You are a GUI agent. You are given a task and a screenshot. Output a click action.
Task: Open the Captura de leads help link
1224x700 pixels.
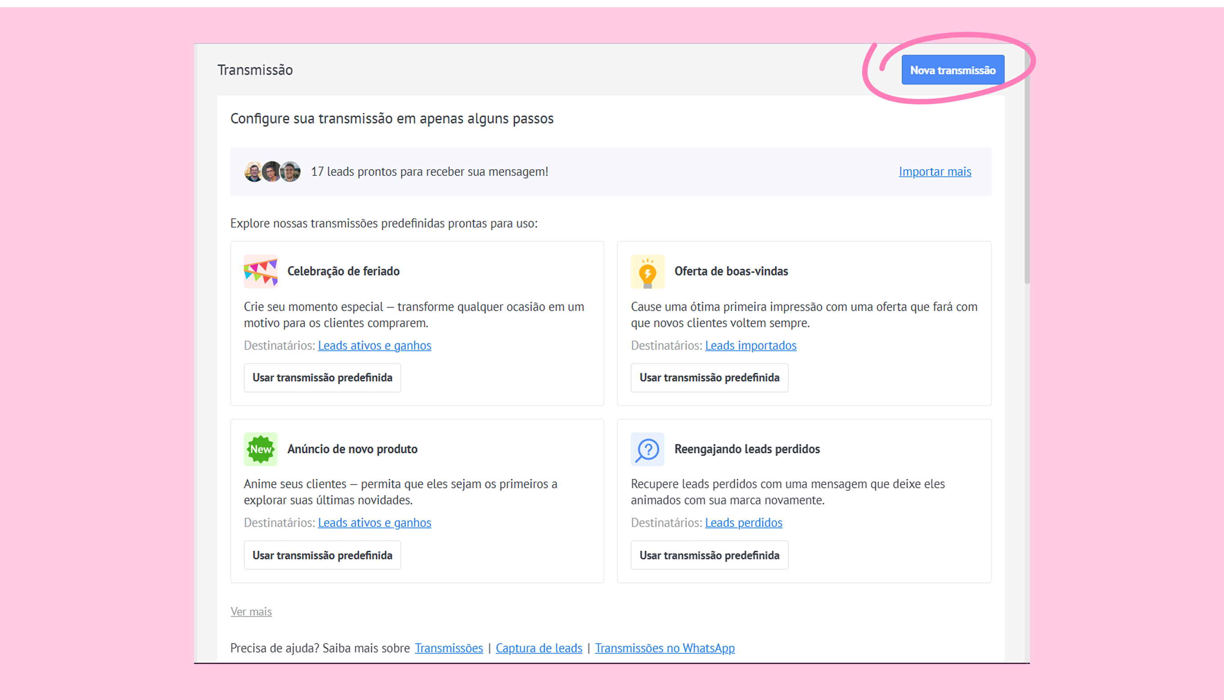click(x=539, y=648)
